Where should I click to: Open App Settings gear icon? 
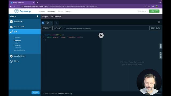click(11, 56)
